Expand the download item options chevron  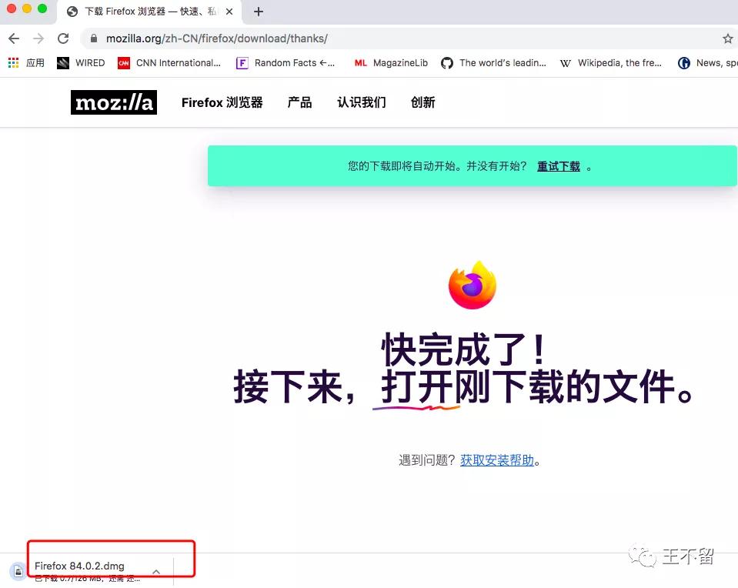pyautogui.click(x=156, y=572)
